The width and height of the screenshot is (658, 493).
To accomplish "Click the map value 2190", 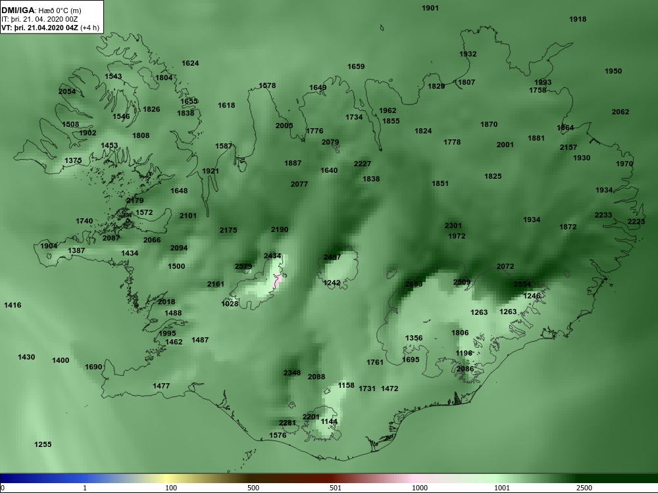I will [280, 229].
